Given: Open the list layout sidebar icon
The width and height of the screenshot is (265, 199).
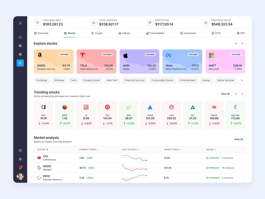Looking at the screenshot, I should [20, 54].
